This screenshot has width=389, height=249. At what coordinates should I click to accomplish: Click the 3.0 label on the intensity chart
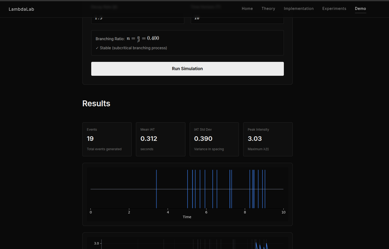96,243
